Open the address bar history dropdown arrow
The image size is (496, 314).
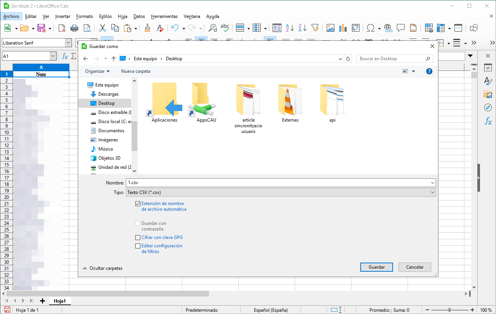(x=341, y=59)
